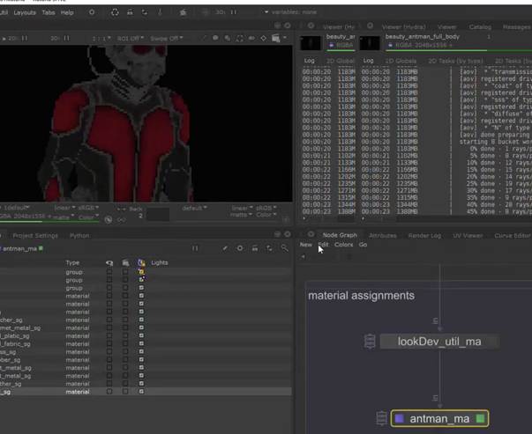Viewport: 532px width, 434px height.
Task: Toggle the visibility checkbox on first group row
Action: click(x=109, y=272)
